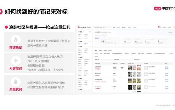This screenshot has width=175, height=110.
Task: Open the first note thumbnail in the top row
Action: tap(130, 68)
